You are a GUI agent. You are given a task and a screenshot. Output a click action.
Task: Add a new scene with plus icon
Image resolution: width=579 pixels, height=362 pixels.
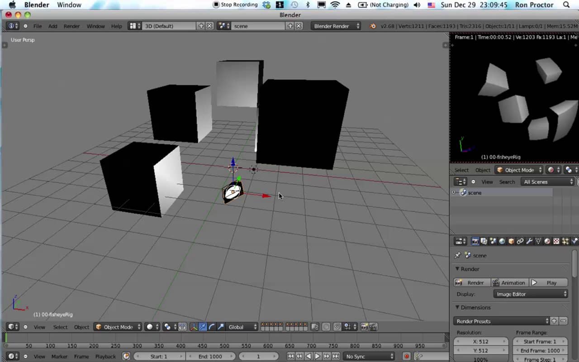tap(290, 26)
